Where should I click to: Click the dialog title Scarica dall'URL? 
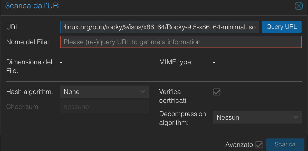[34, 6]
